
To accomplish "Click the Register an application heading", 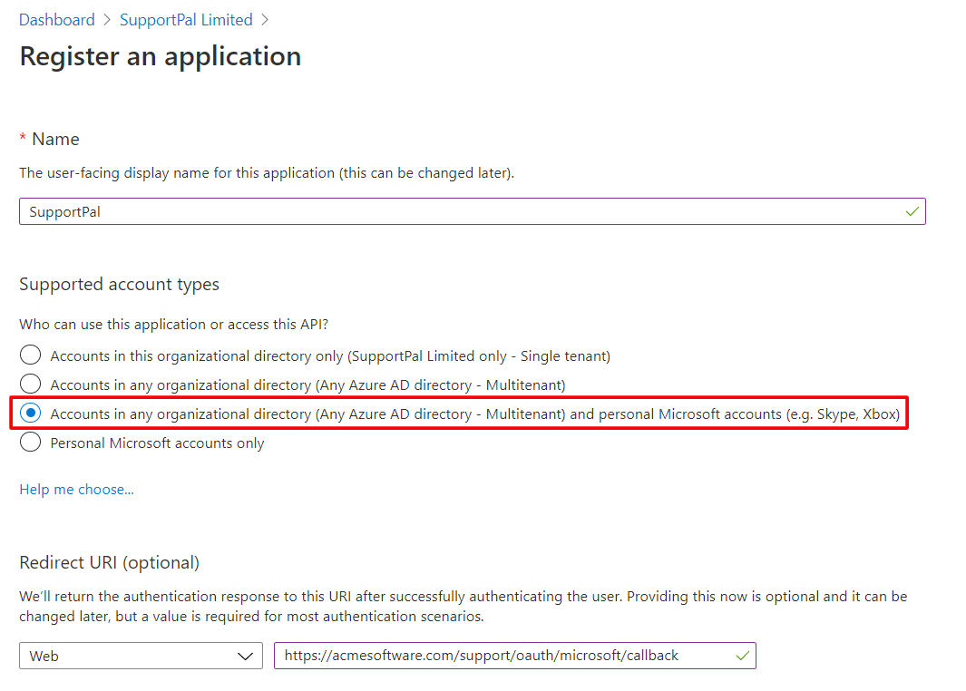I will pos(161,56).
